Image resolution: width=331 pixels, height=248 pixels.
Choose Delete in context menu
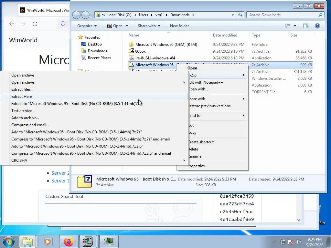tap(218, 149)
